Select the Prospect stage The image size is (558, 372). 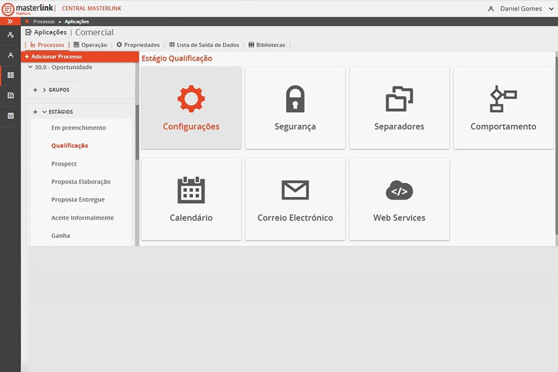[64, 164]
